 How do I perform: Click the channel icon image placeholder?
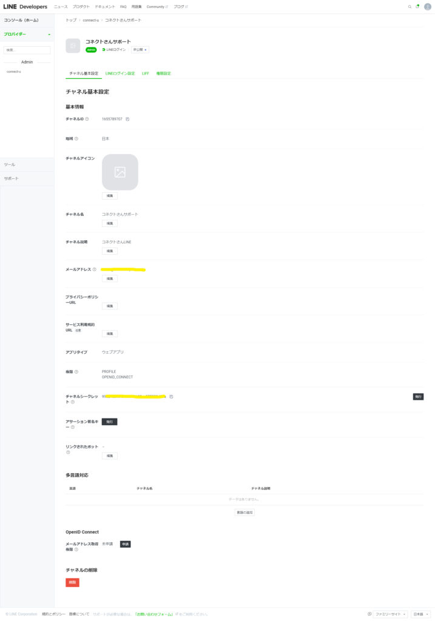(120, 172)
